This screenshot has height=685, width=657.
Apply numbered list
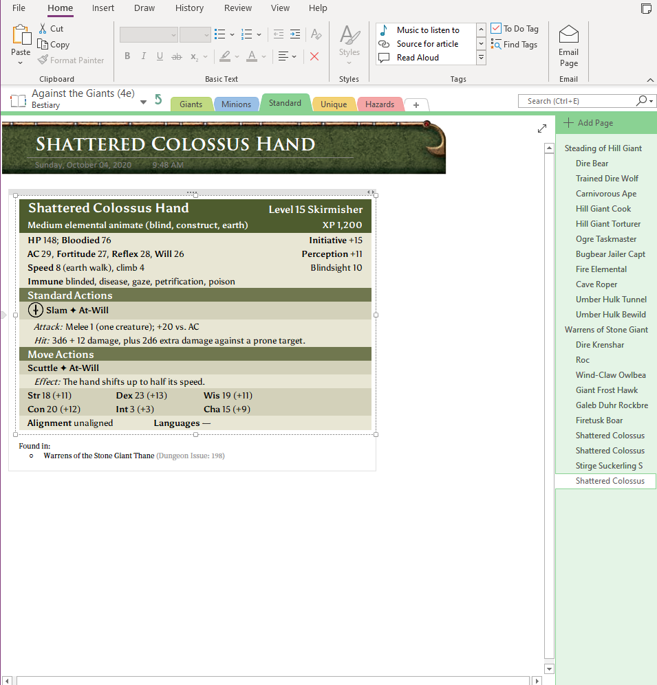click(247, 34)
